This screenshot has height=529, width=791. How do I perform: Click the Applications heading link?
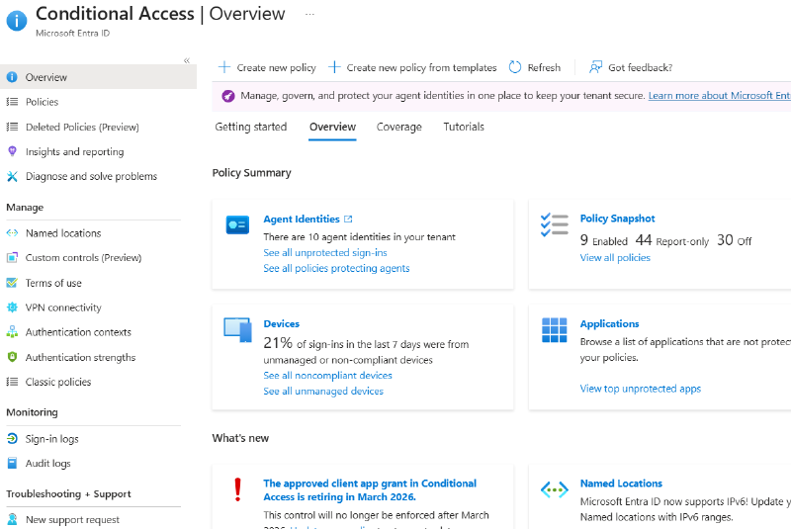point(609,323)
